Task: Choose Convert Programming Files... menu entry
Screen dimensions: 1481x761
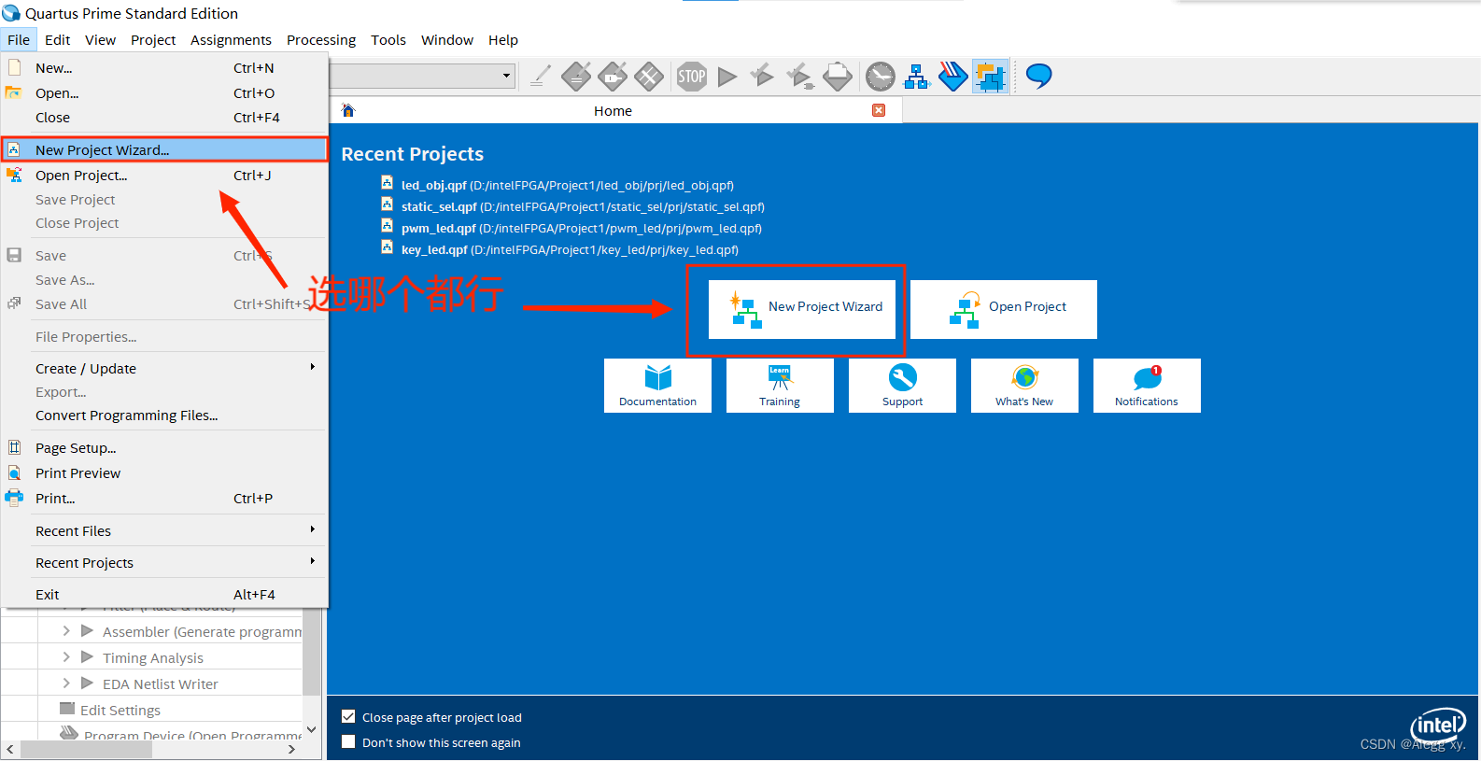Action: coord(164,416)
